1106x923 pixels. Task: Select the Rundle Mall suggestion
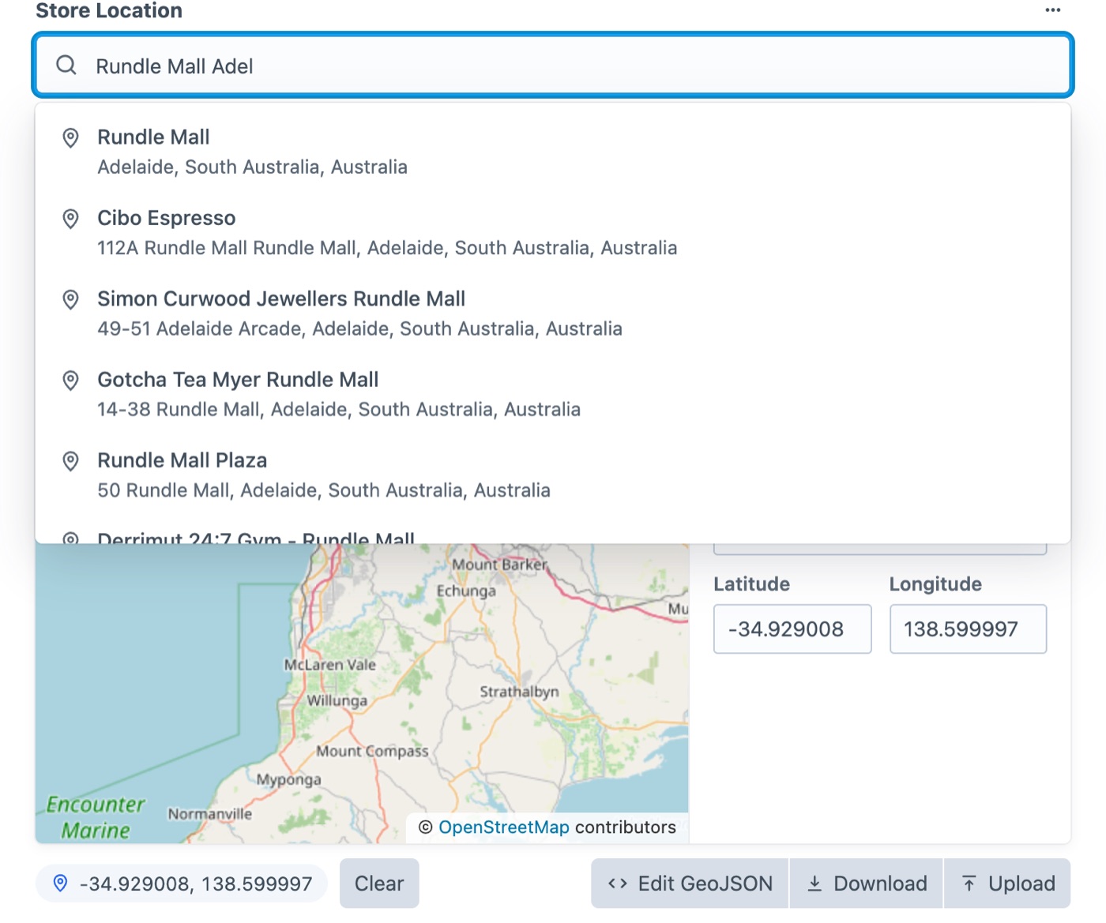(x=553, y=152)
